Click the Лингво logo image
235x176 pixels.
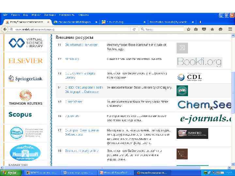coord(192,133)
